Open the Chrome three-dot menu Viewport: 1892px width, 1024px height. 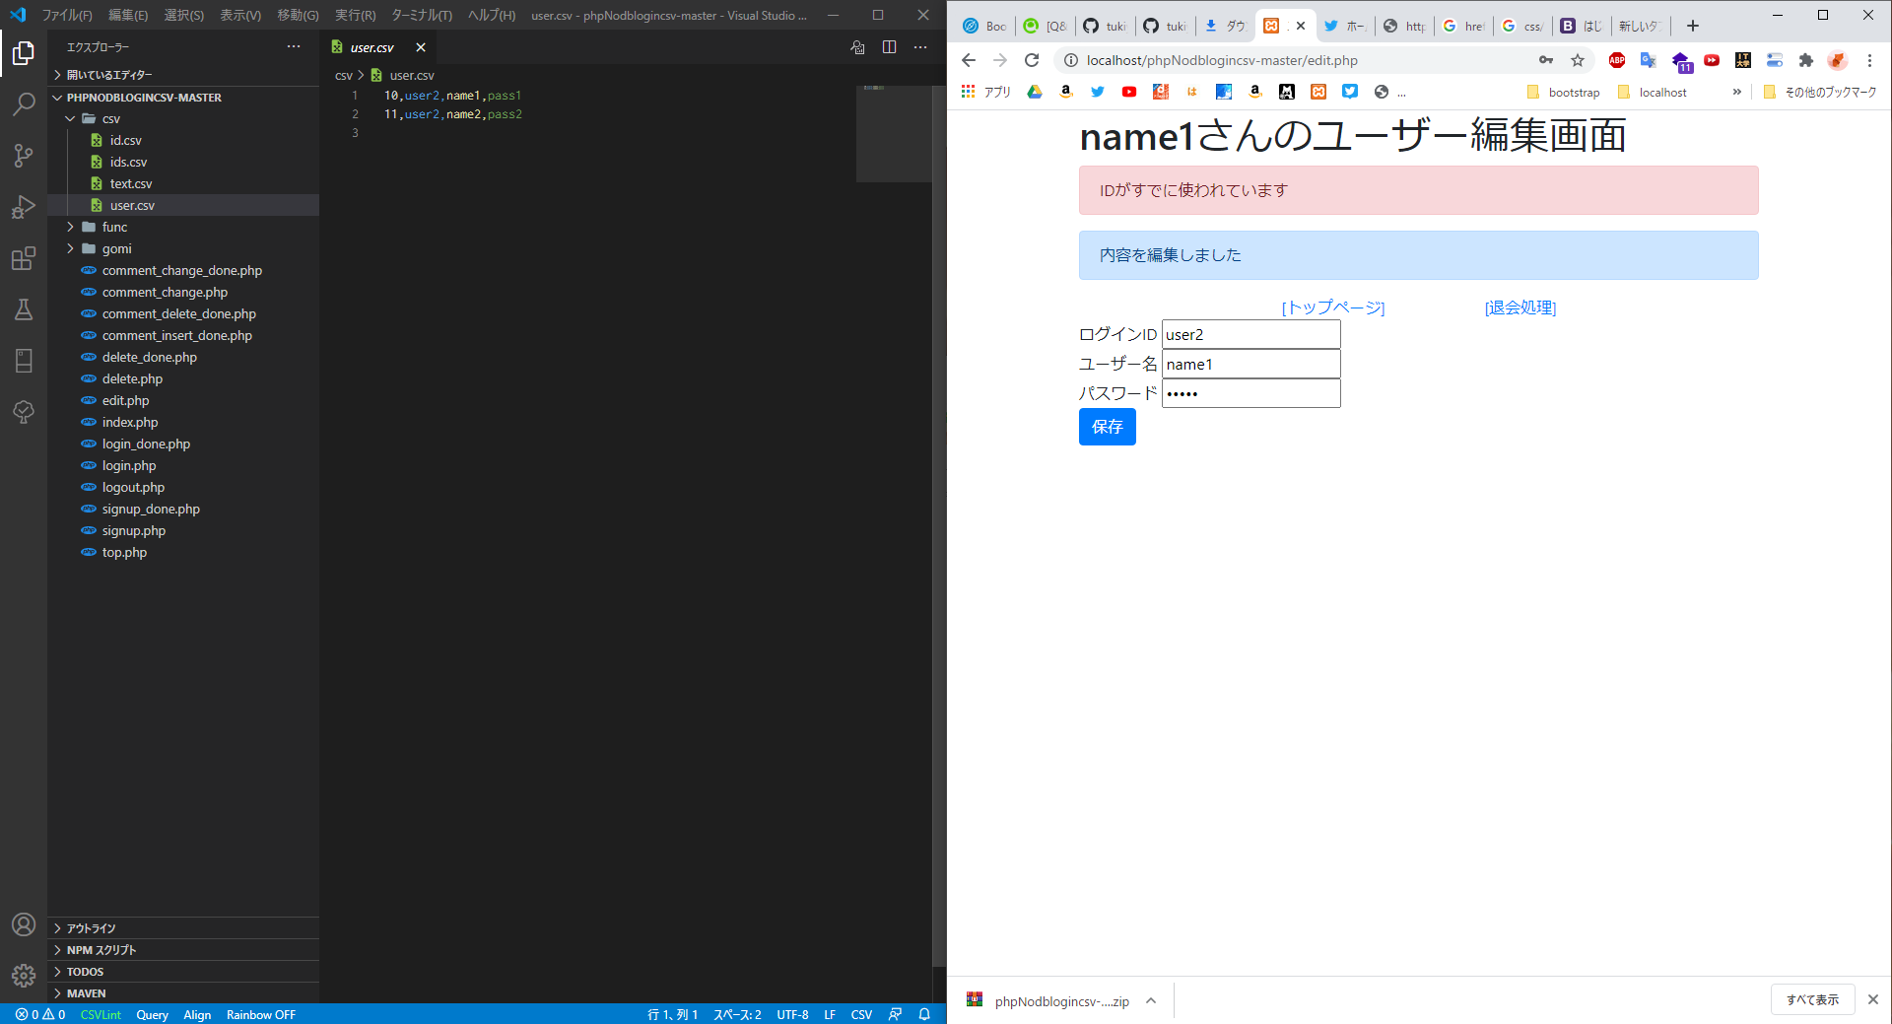1869,60
